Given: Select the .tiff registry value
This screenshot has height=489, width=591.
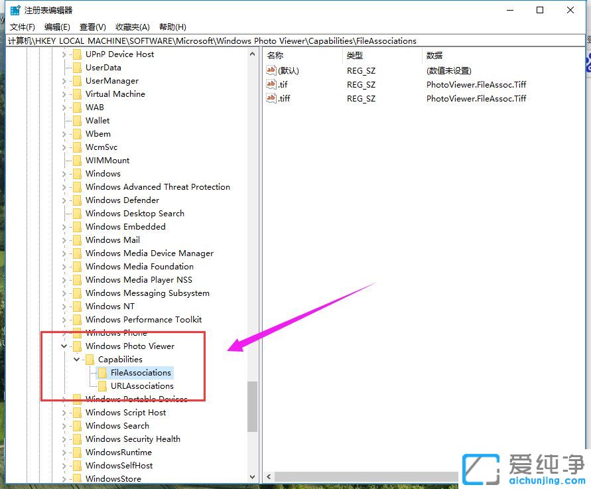Looking at the screenshot, I should 285,98.
